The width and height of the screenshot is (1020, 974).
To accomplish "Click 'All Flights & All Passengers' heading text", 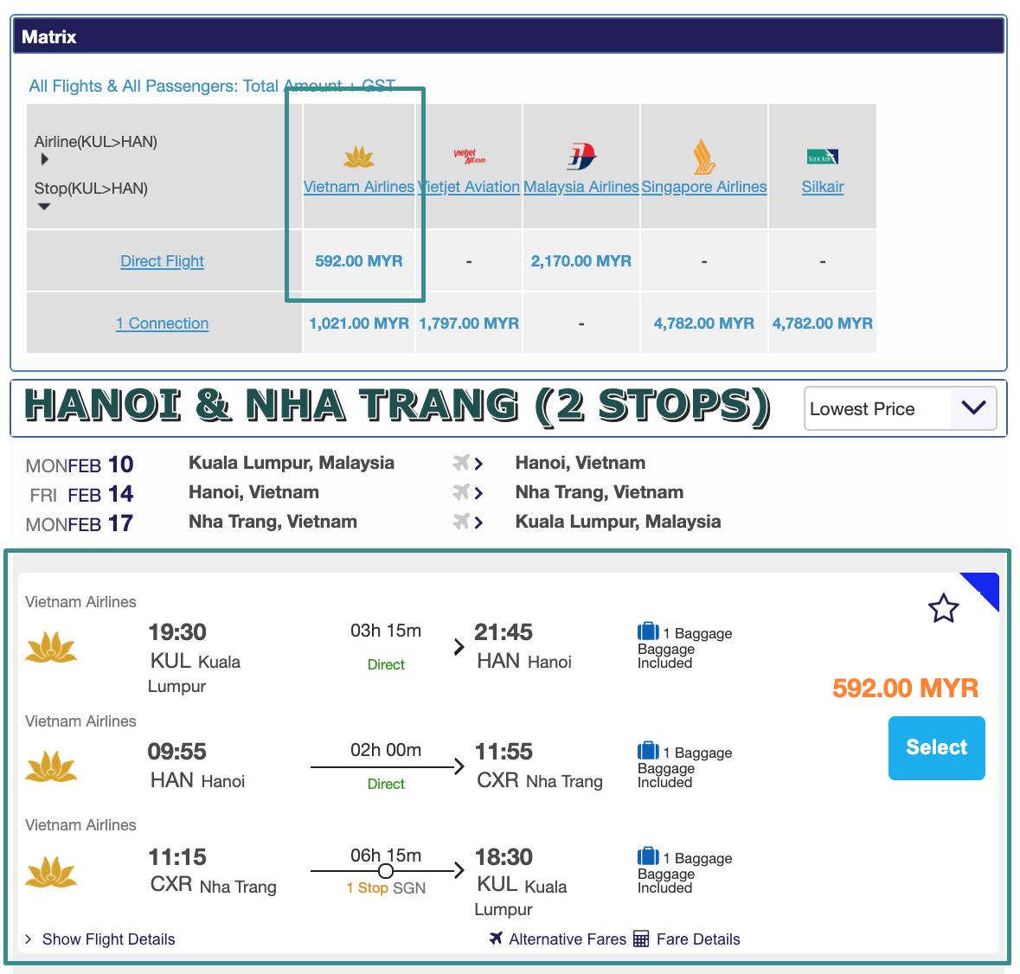I will pyautogui.click(x=212, y=86).
